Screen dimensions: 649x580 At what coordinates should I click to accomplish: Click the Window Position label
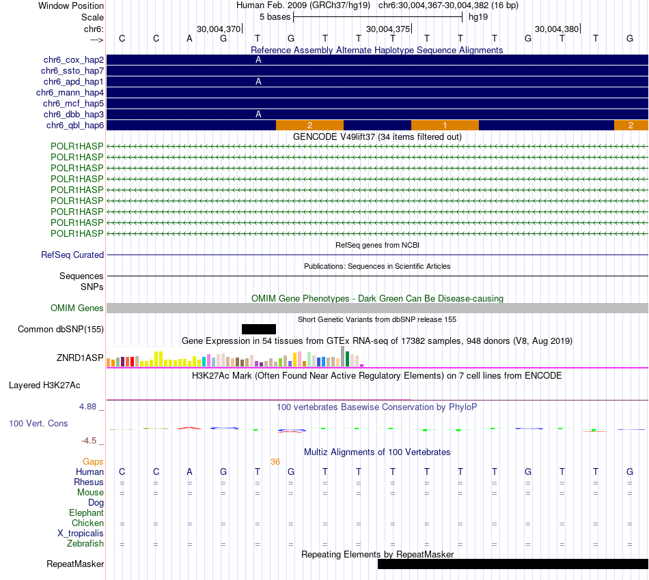(71, 5)
